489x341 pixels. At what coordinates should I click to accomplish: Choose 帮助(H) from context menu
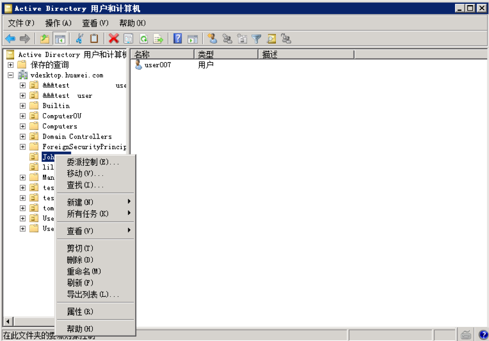(x=96, y=329)
